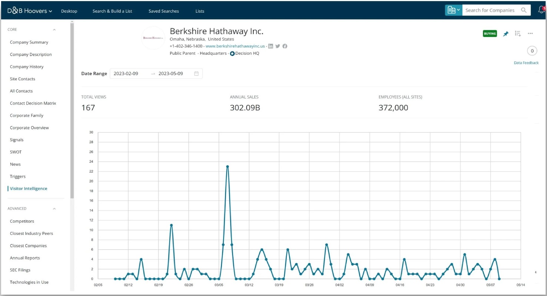Open SWOT in the sidebar
This screenshot has width=547, height=296.
(16, 152)
